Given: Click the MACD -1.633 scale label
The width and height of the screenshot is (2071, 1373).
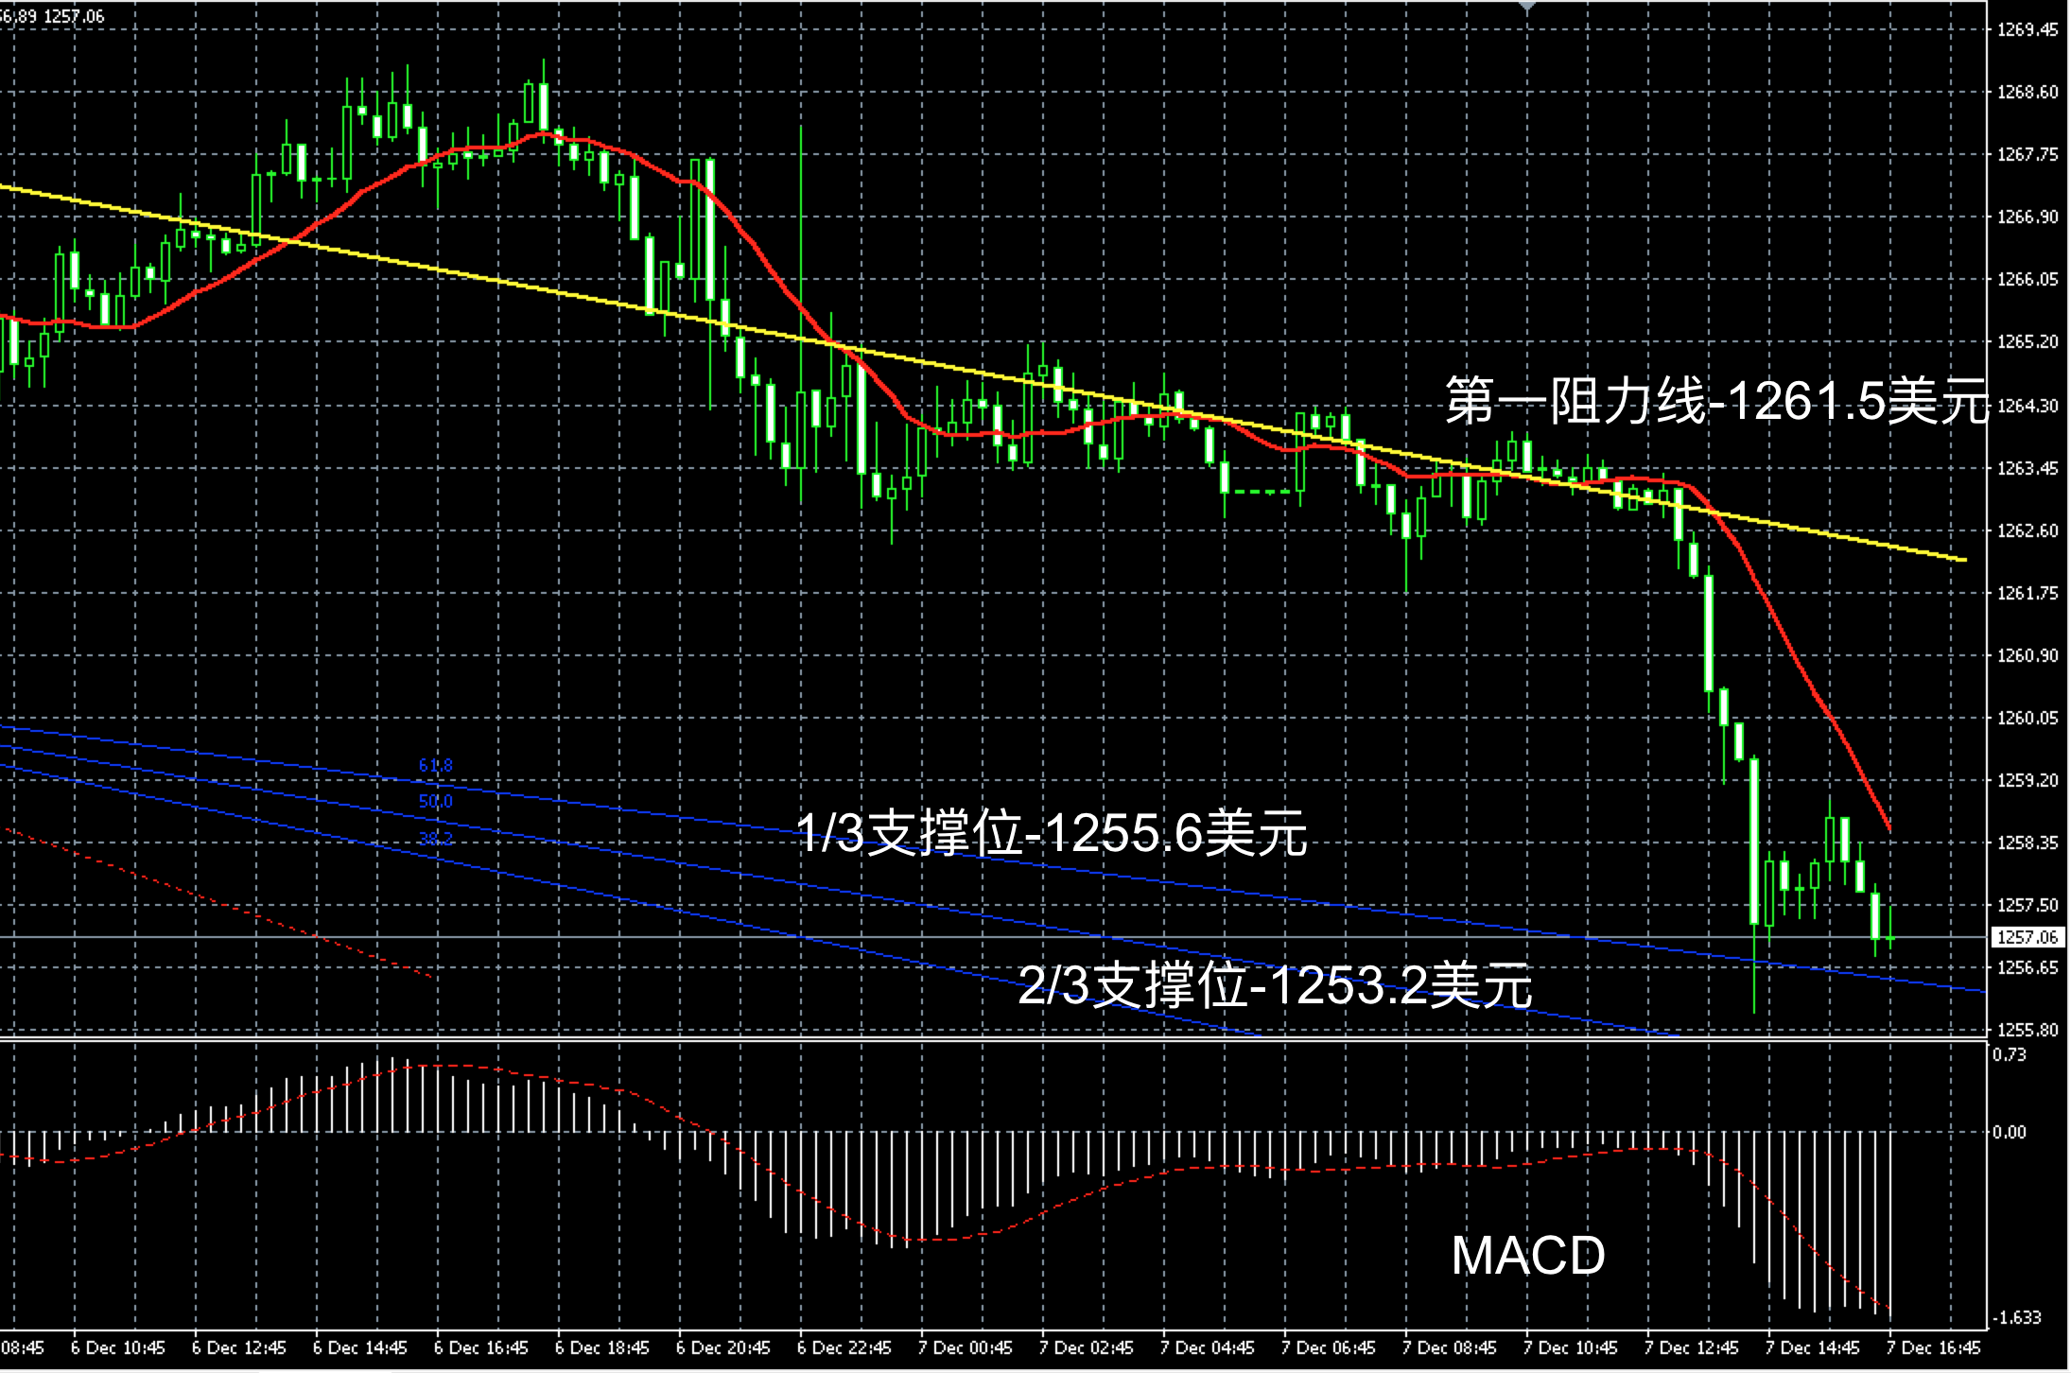Looking at the screenshot, I should point(2015,1317).
